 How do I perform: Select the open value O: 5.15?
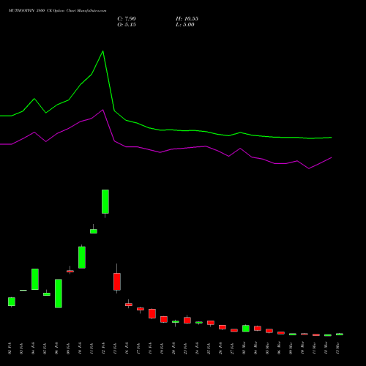coord(127,25)
